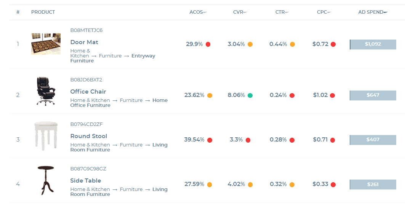Sort by CPC column header
The image size is (405, 210).
[x=323, y=12]
